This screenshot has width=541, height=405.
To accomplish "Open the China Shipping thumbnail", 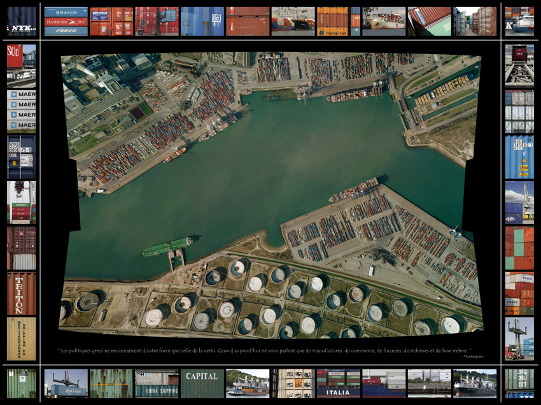I will (x=157, y=383).
